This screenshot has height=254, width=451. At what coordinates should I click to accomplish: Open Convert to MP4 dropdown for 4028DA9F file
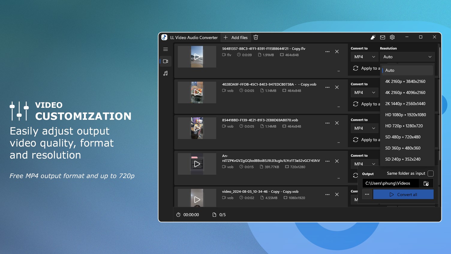(x=364, y=92)
